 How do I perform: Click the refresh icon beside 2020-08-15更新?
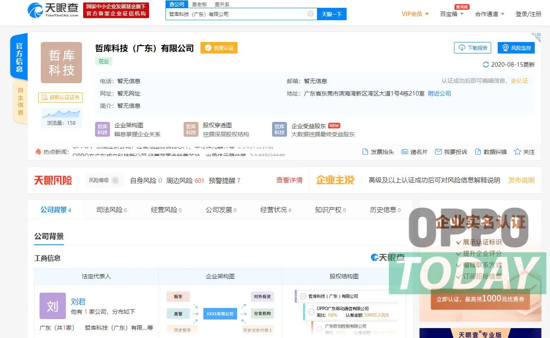486,65
